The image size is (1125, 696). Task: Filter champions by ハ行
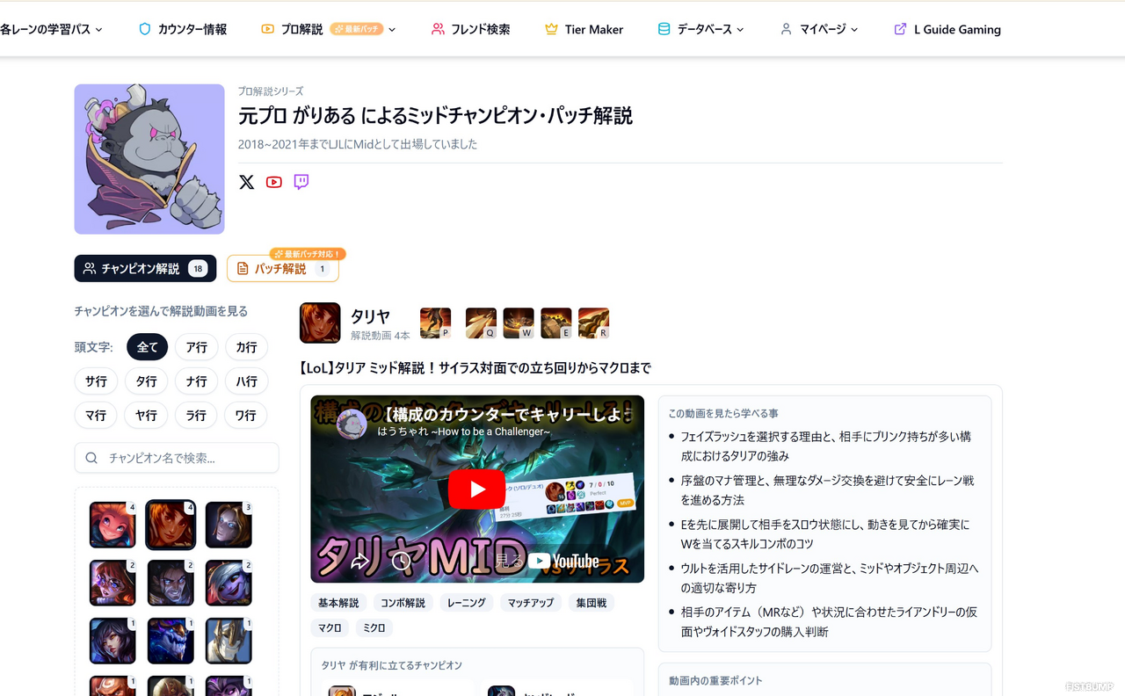click(246, 381)
